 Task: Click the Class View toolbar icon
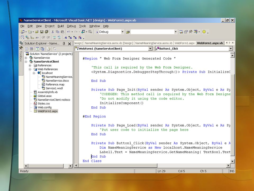pos(196,32)
